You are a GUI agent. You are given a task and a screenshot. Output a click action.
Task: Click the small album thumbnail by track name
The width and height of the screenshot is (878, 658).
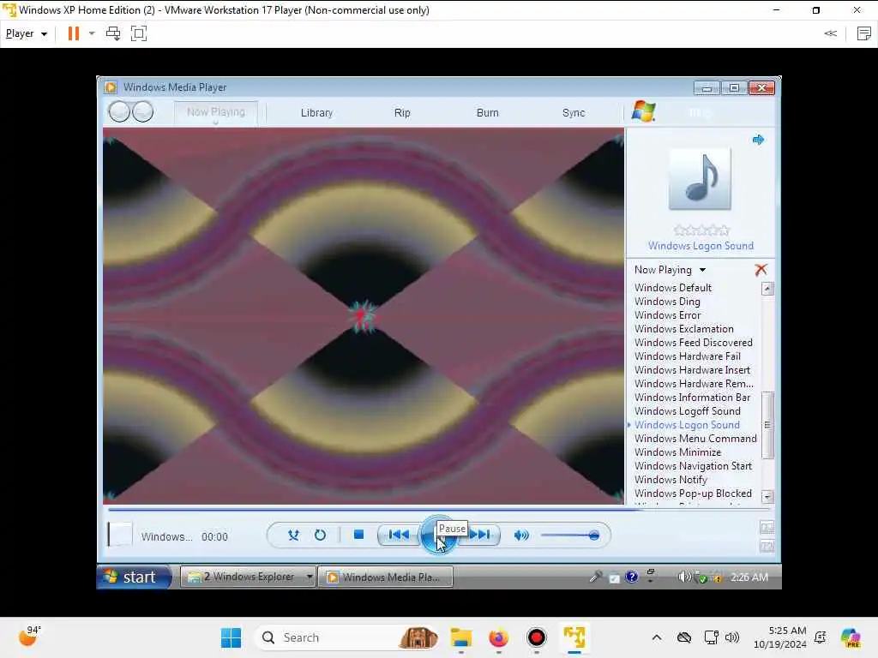coord(120,535)
